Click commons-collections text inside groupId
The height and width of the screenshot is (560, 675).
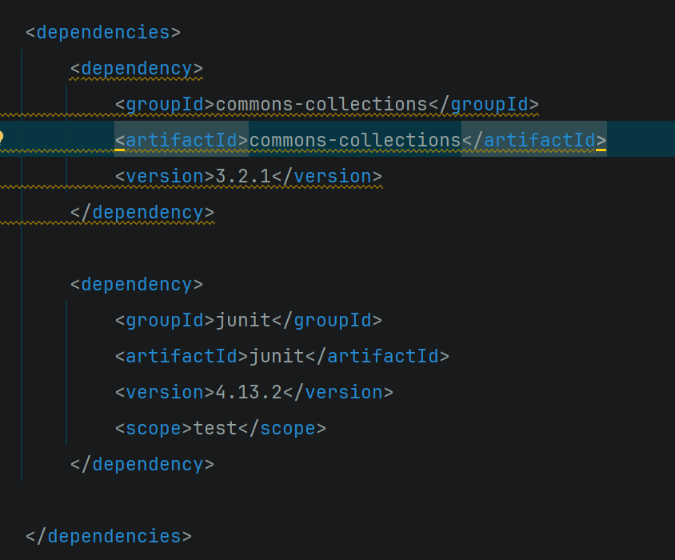[322, 105]
